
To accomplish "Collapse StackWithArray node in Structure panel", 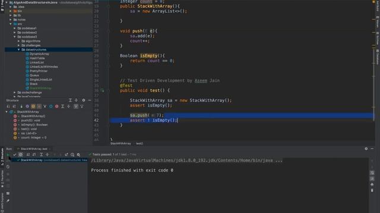I will (x=7, y=112).
